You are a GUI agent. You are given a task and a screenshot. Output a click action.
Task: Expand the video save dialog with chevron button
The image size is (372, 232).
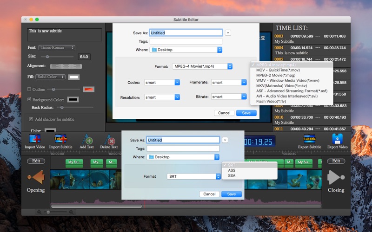click(x=228, y=32)
